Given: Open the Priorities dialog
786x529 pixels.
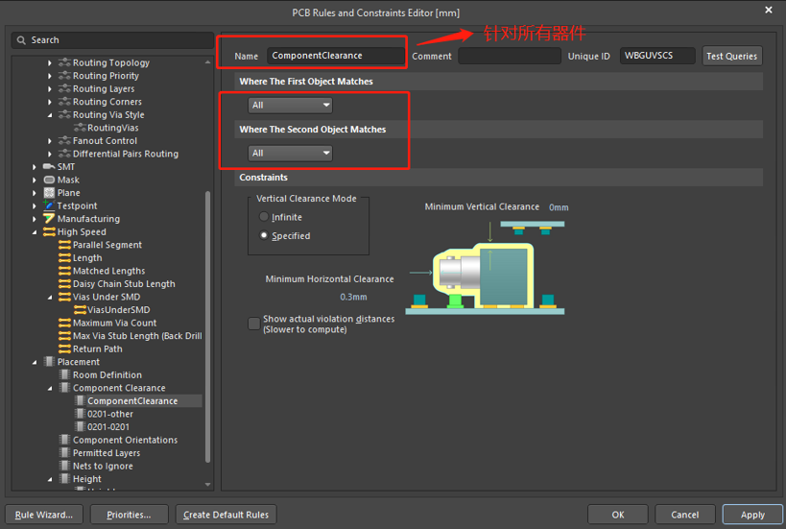Looking at the screenshot, I should tap(129, 515).
